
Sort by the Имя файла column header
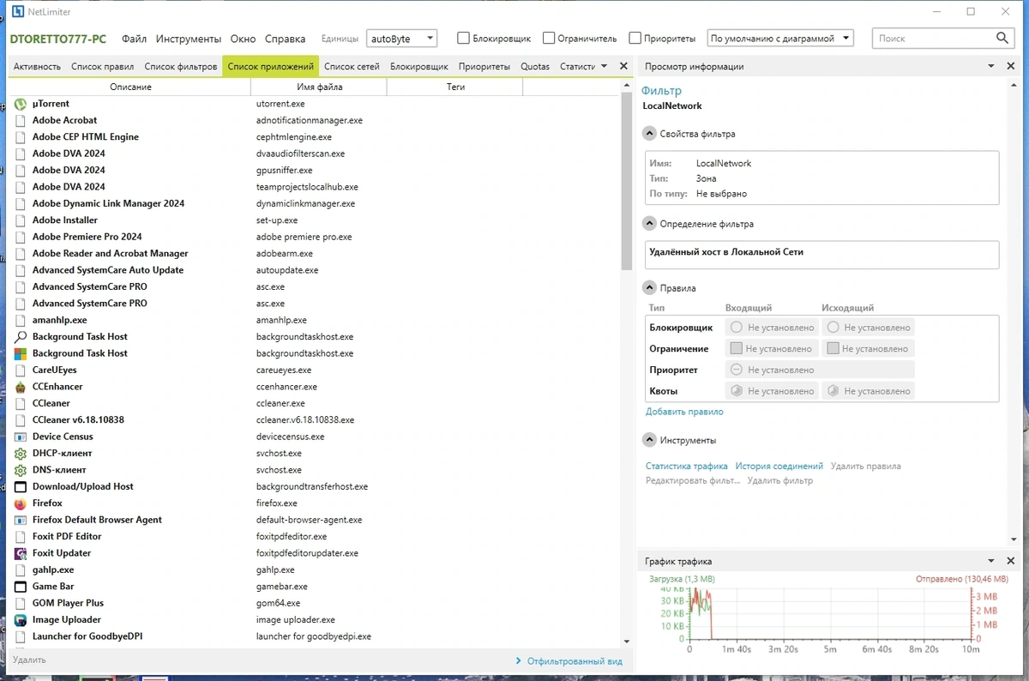tap(319, 87)
